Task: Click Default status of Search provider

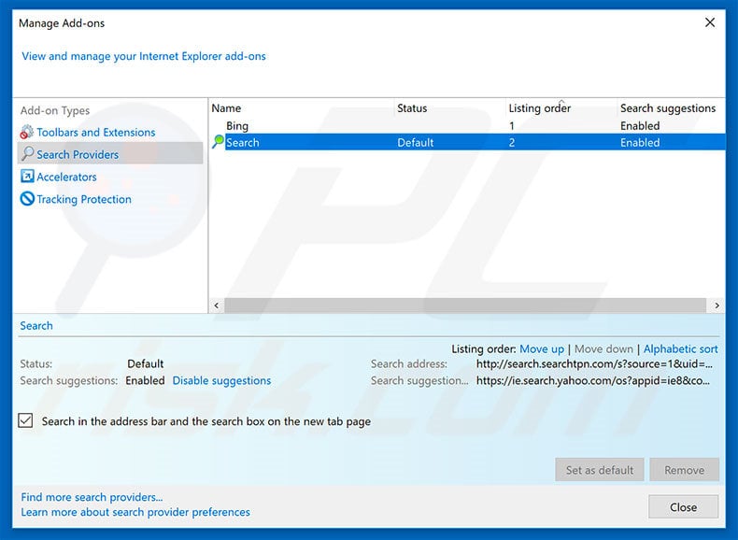Action: (x=415, y=143)
